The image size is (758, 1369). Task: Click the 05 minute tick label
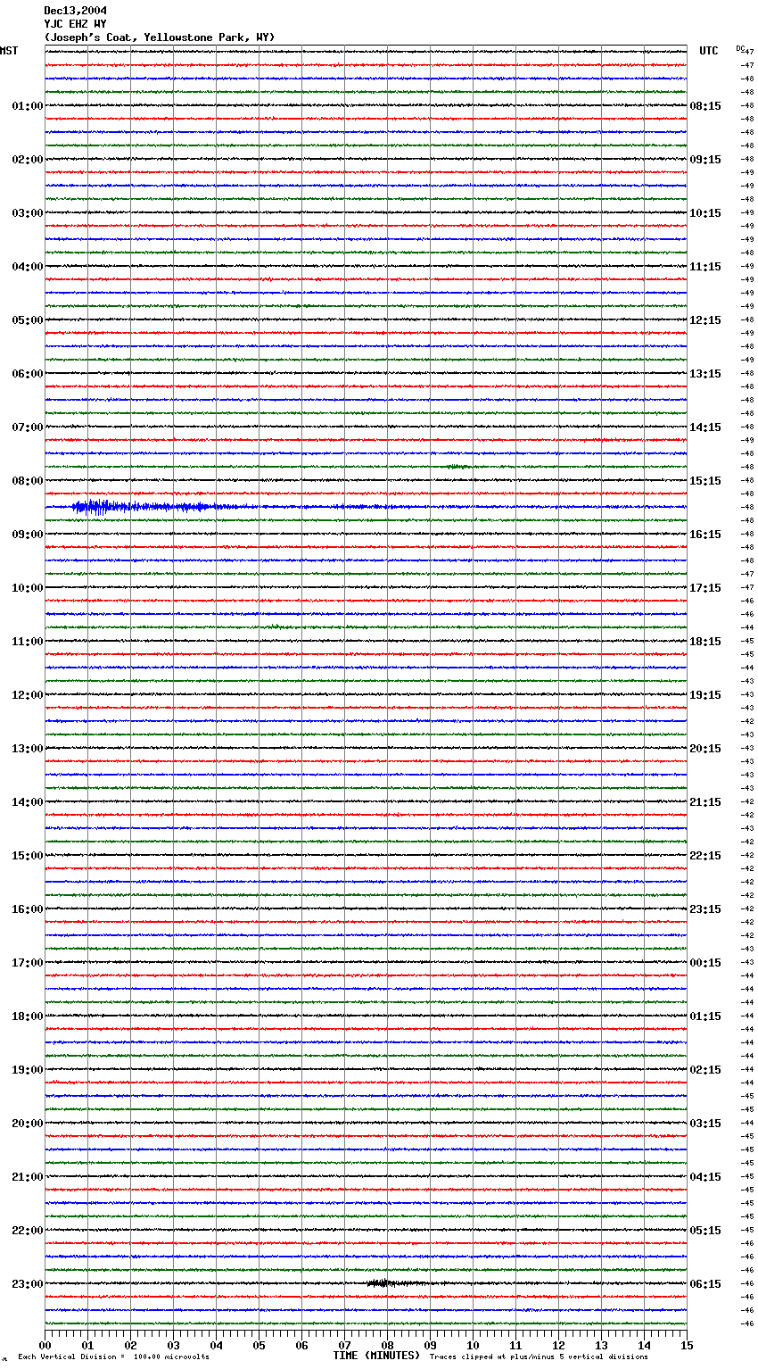point(259,1345)
